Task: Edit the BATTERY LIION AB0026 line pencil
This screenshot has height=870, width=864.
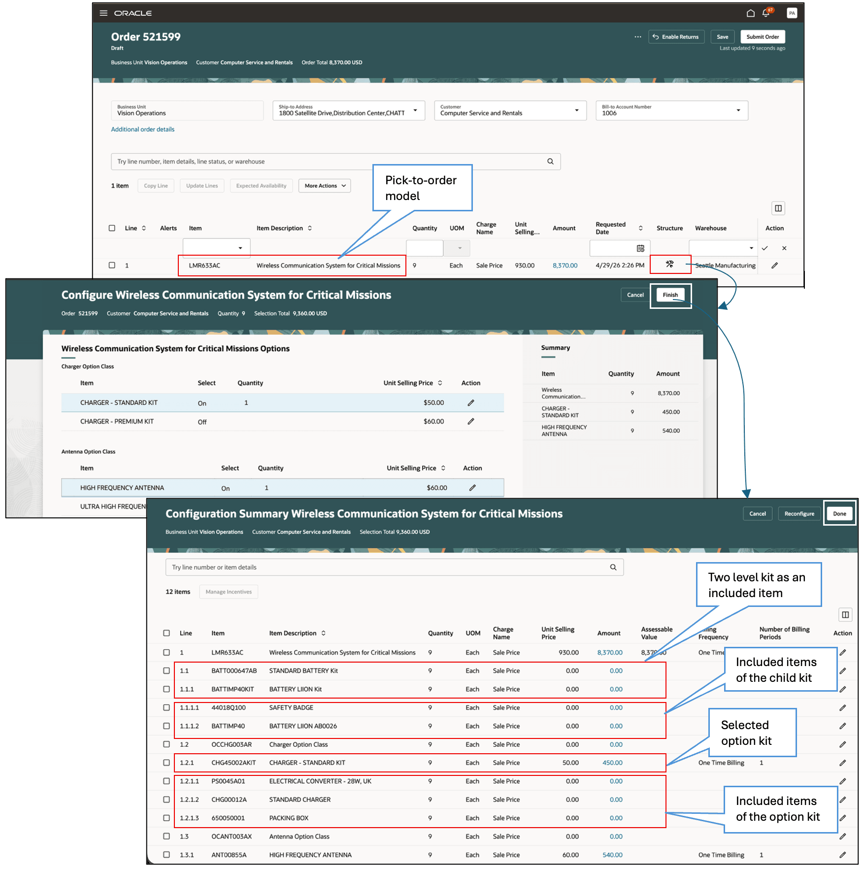Action: 843,726
